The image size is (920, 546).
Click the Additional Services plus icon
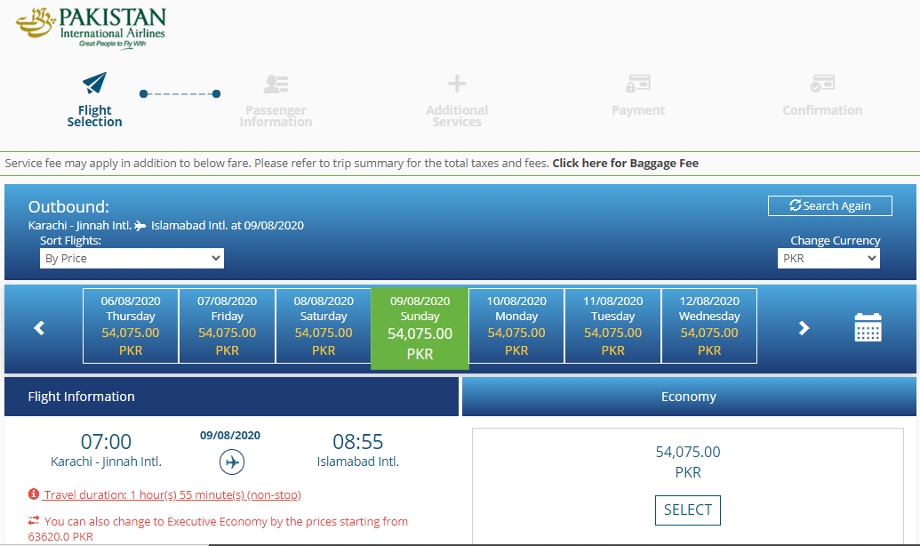[x=457, y=84]
